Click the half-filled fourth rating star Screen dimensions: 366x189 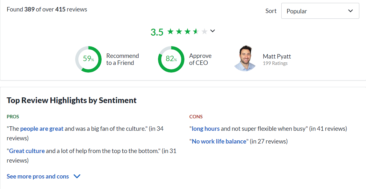click(196, 31)
